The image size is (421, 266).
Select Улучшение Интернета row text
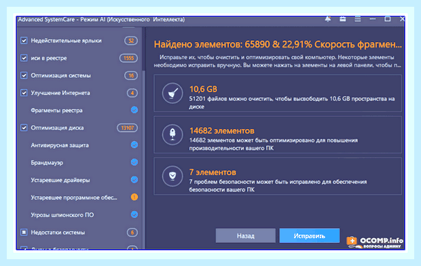[60, 93]
